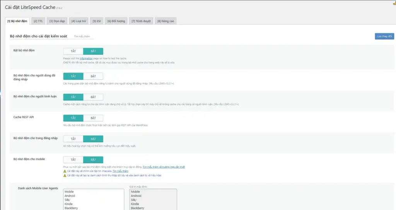Image resolution: width=396 pixels, height=210 pixels.
Task: Open the [6] Đối tượng tab
Action: pos(116,21)
